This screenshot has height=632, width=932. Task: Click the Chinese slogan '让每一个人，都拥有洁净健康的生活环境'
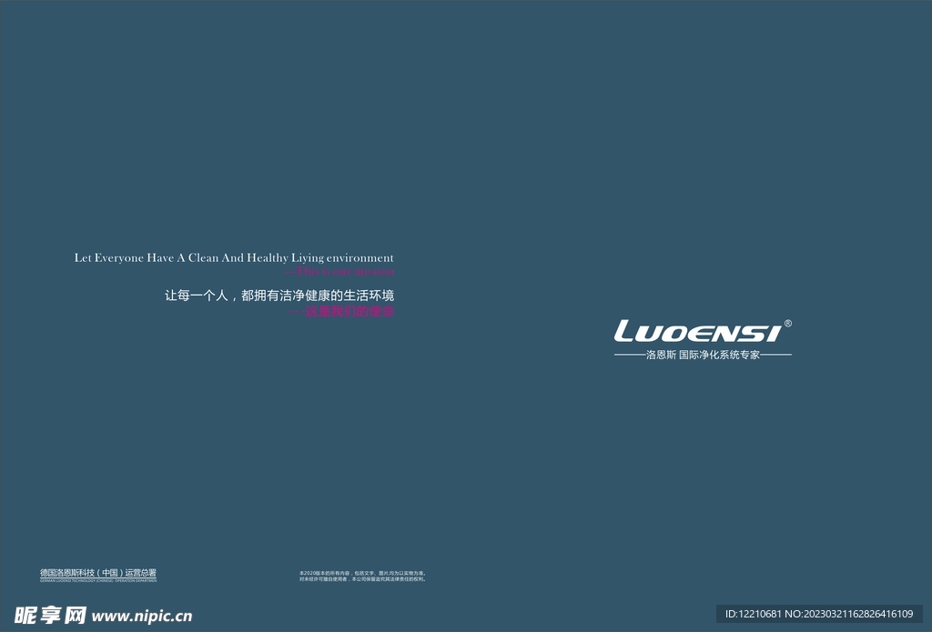[x=279, y=296]
